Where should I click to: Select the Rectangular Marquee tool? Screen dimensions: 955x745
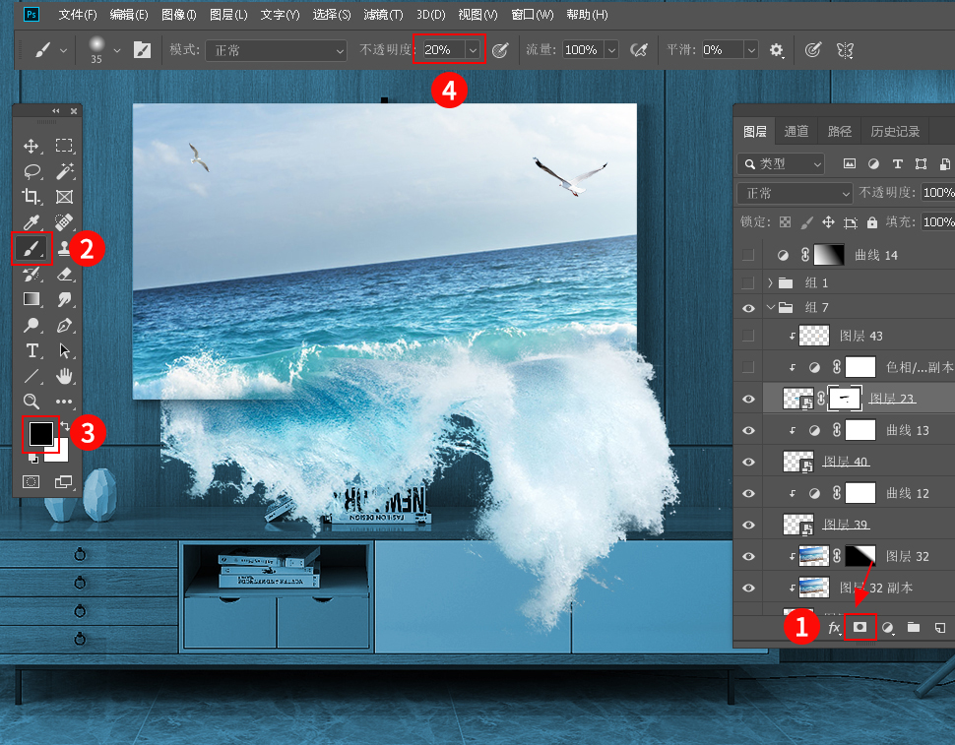(x=64, y=146)
